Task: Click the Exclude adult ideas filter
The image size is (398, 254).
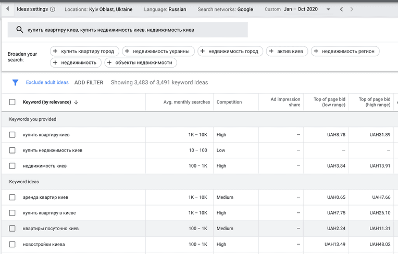Action: (47, 82)
